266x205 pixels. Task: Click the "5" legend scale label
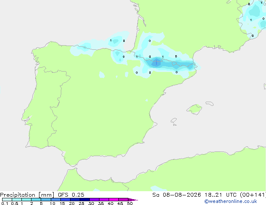tap(41, 203)
